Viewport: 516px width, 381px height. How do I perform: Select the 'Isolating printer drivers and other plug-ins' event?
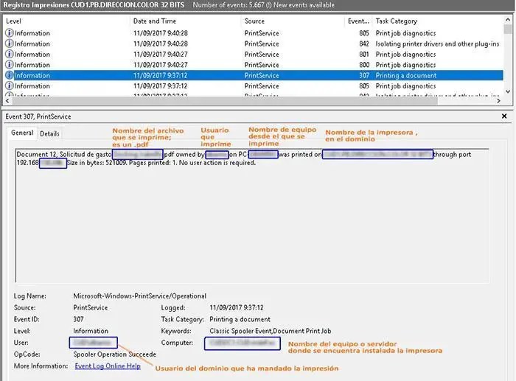tap(254, 43)
